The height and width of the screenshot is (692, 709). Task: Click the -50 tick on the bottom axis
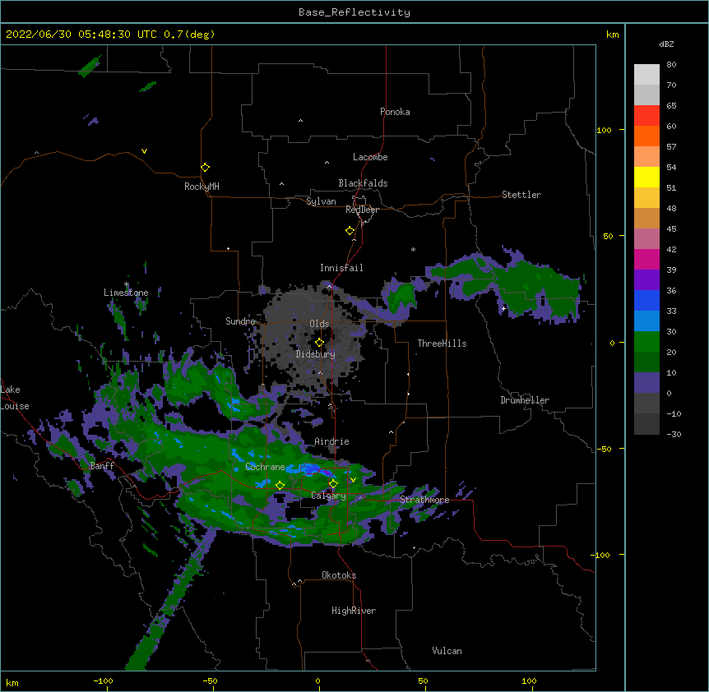[210, 680]
